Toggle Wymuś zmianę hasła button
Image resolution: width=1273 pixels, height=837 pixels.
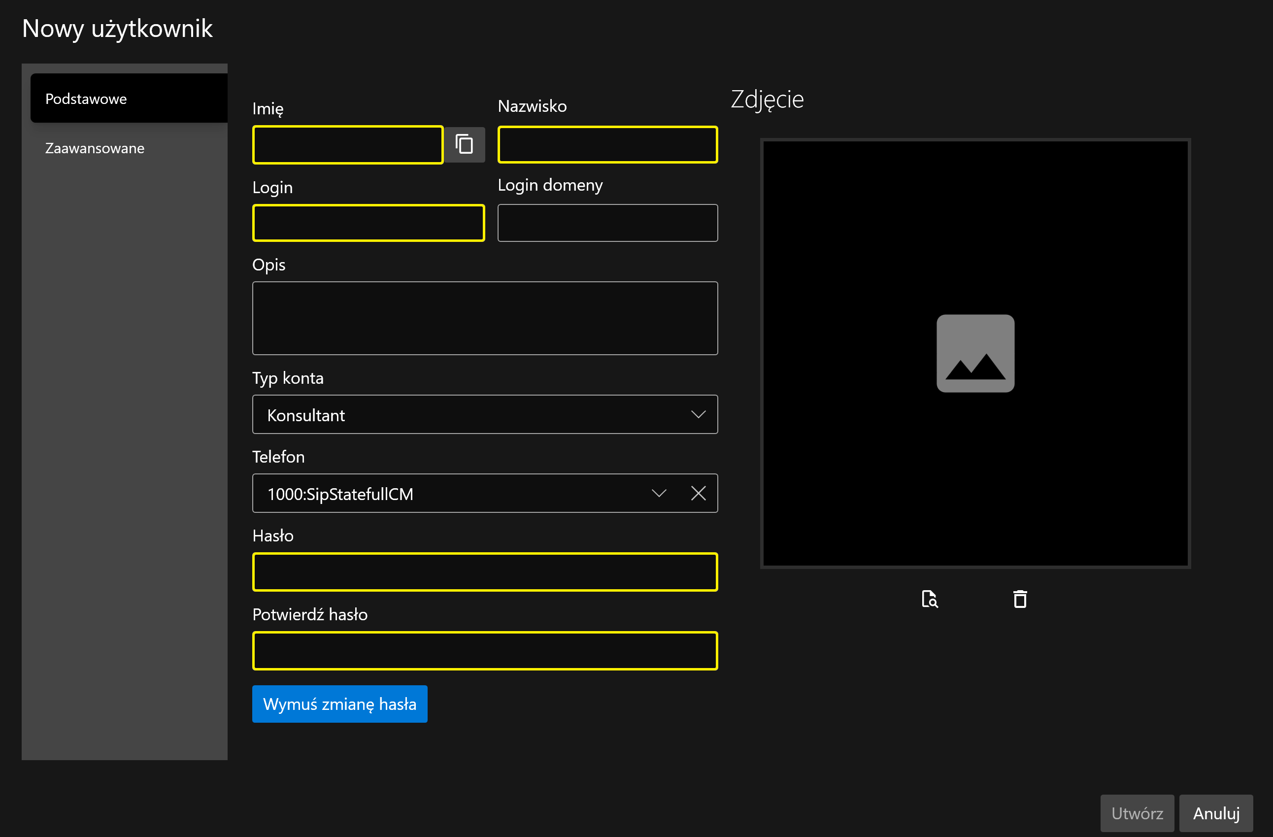pyautogui.click(x=339, y=703)
